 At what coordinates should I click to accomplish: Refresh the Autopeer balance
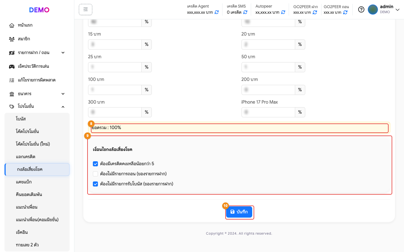click(x=283, y=12)
